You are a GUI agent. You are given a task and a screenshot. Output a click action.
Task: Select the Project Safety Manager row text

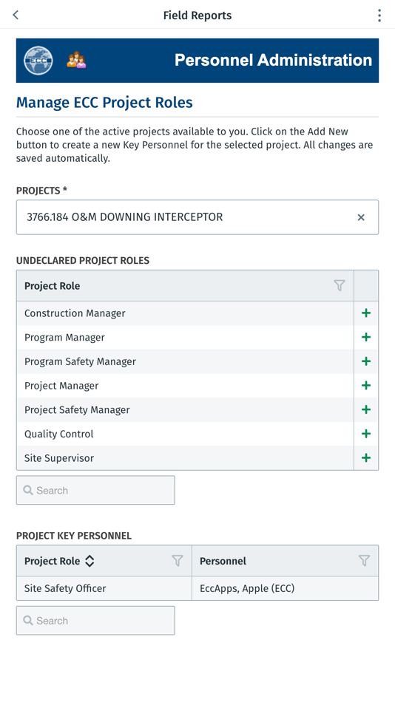[x=77, y=410]
